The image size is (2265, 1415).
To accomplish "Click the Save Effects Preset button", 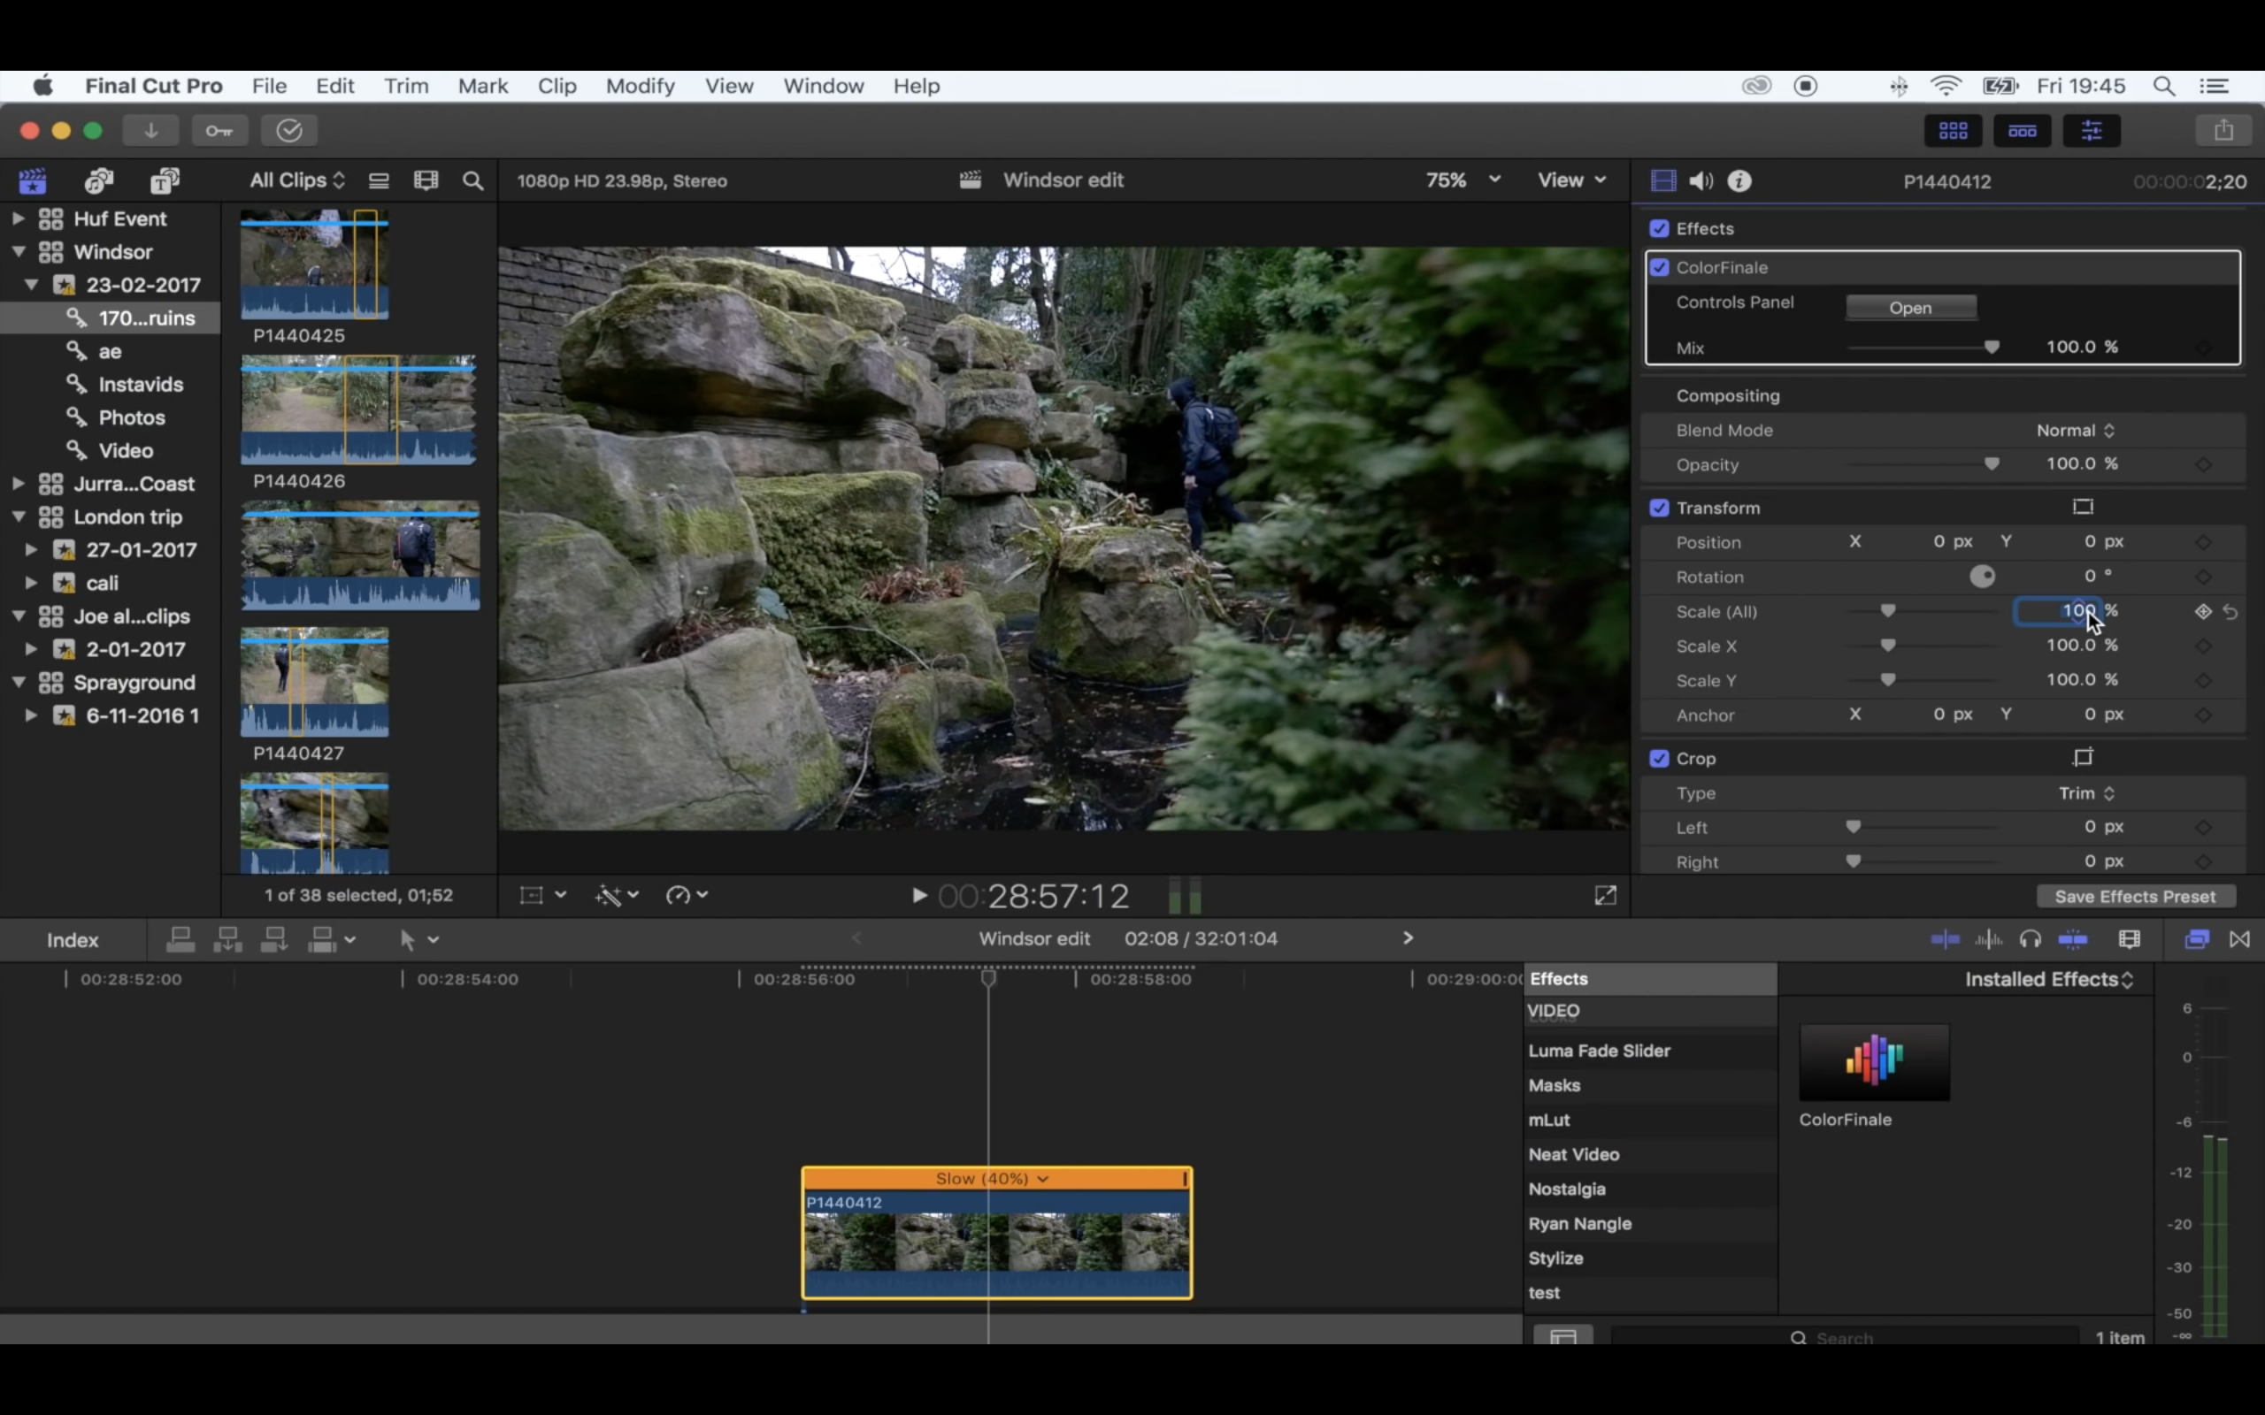I will click(x=2135, y=897).
